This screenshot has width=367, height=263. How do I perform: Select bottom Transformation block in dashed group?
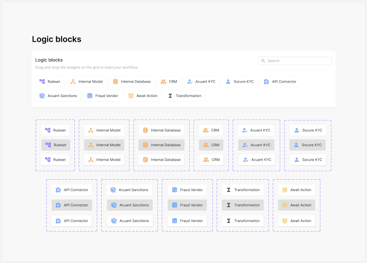(243, 221)
